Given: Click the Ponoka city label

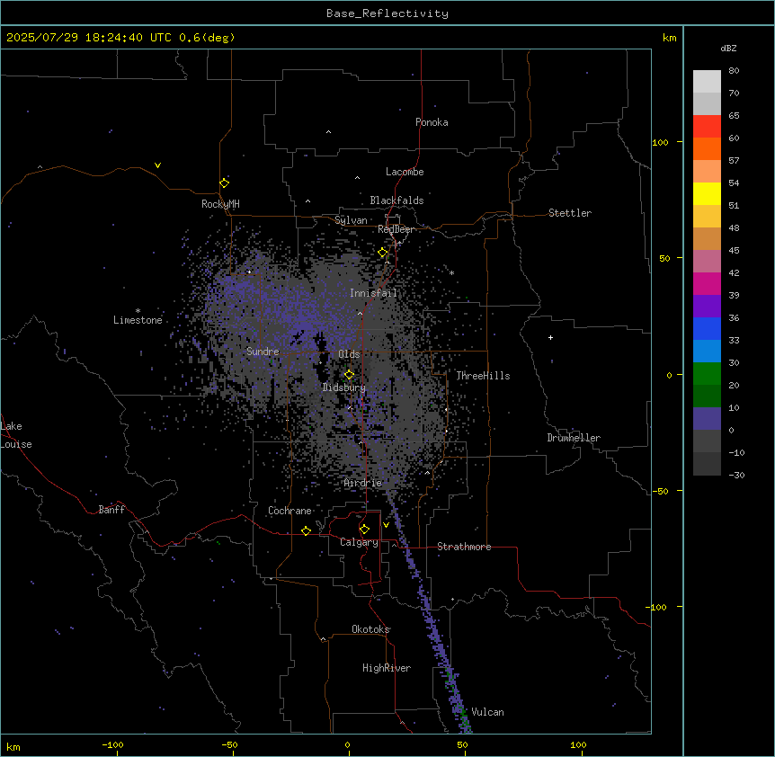Looking at the screenshot, I should click(432, 122).
